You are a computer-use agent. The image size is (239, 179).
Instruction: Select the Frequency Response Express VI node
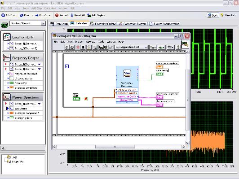point(127,85)
